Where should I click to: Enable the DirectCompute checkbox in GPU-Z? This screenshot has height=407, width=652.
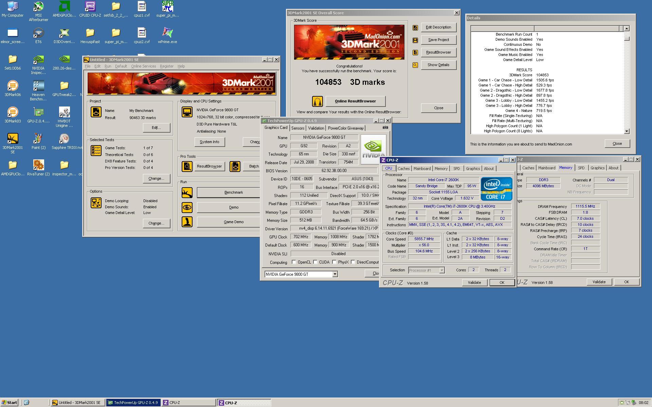point(353,262)
